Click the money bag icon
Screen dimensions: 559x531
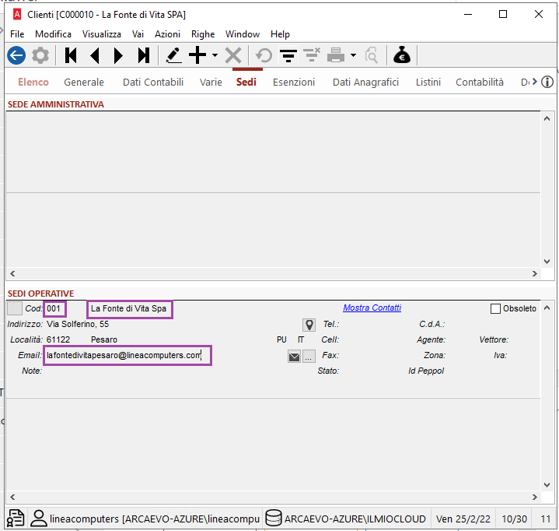402,55
